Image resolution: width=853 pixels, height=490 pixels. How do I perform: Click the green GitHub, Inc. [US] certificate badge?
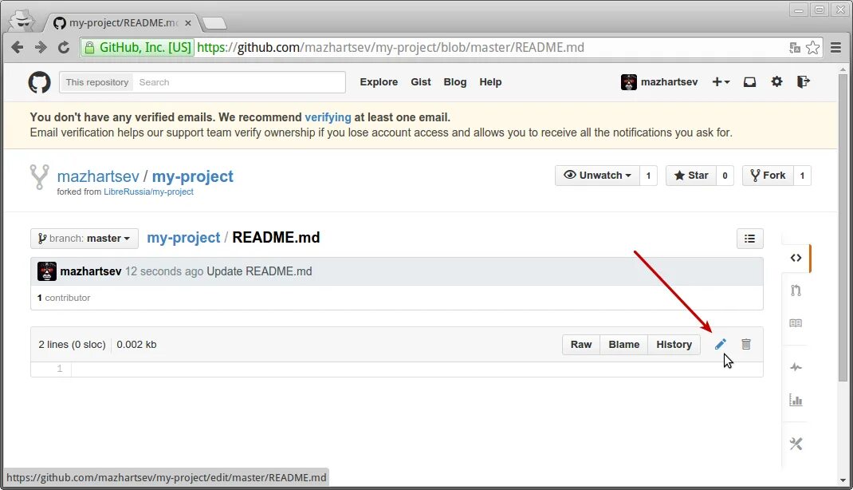137,47
